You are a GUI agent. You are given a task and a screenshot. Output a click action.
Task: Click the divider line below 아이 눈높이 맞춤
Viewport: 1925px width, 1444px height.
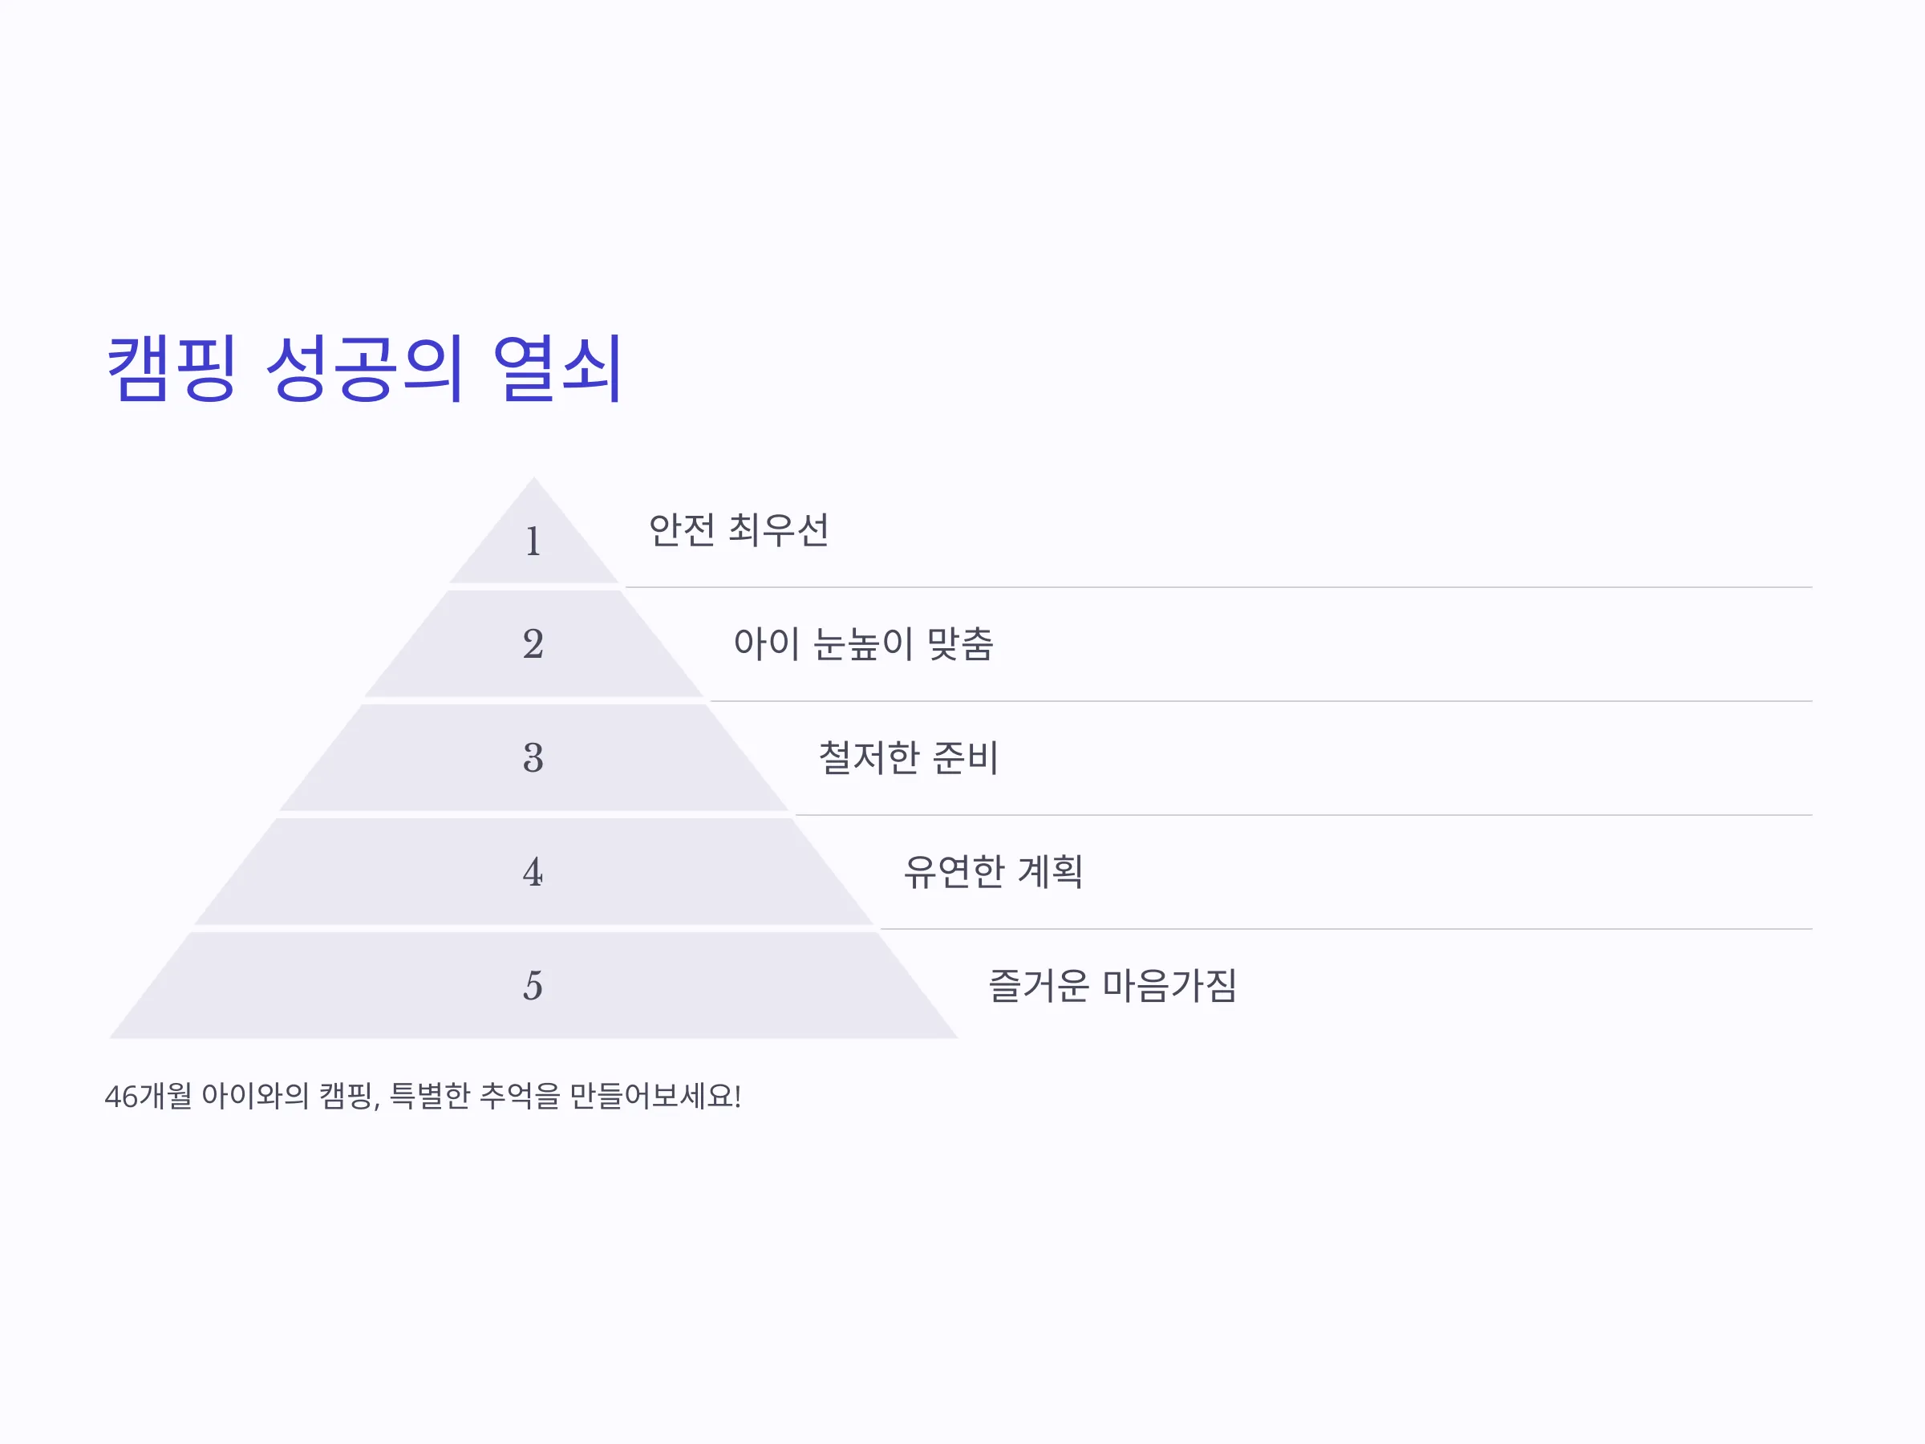click(x=1261, y=700)
